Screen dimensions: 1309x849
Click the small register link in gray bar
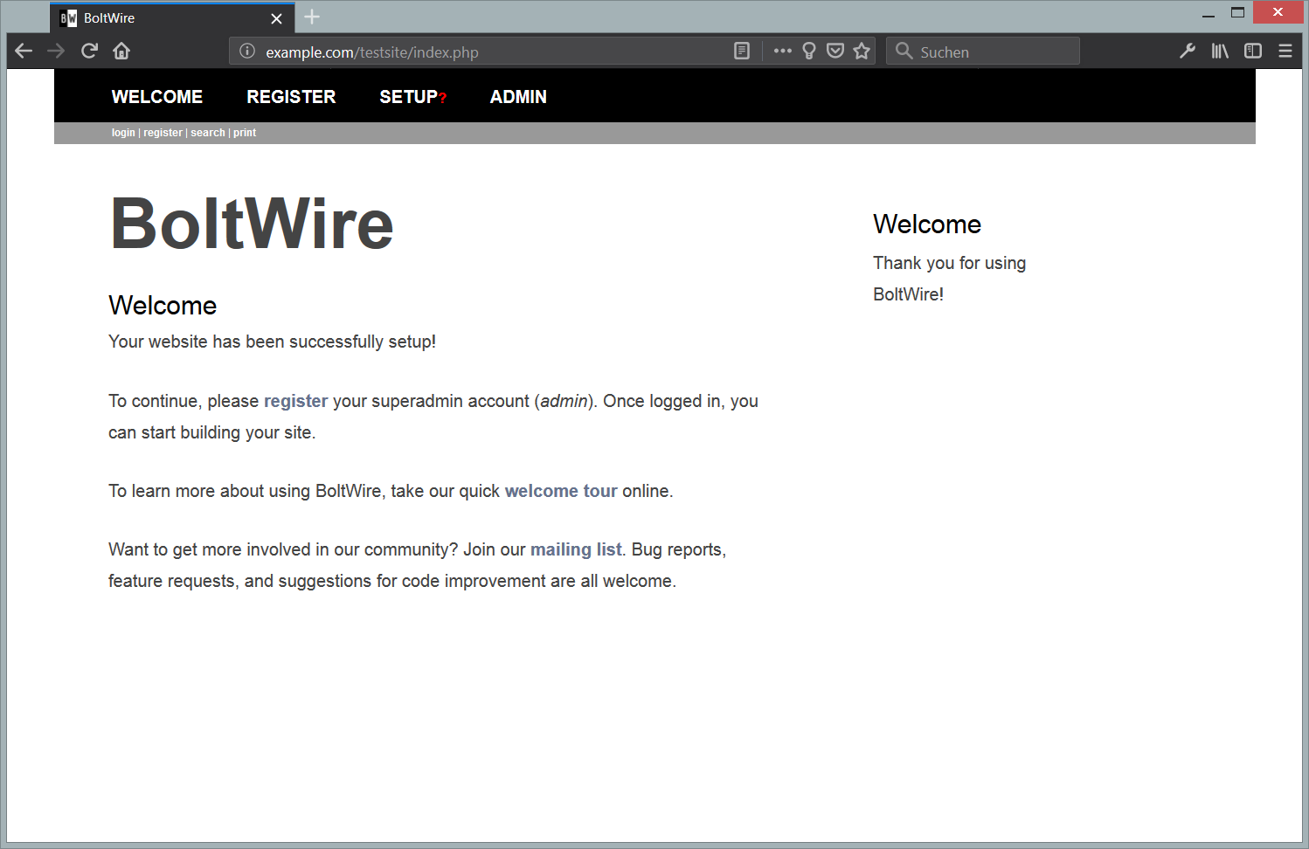click(163, 133)
